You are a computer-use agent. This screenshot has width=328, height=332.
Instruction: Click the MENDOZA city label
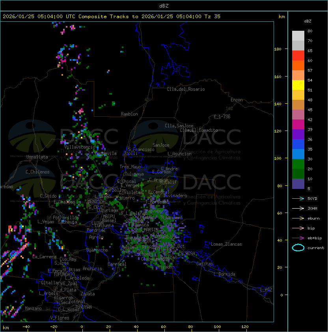coord(96,201)
